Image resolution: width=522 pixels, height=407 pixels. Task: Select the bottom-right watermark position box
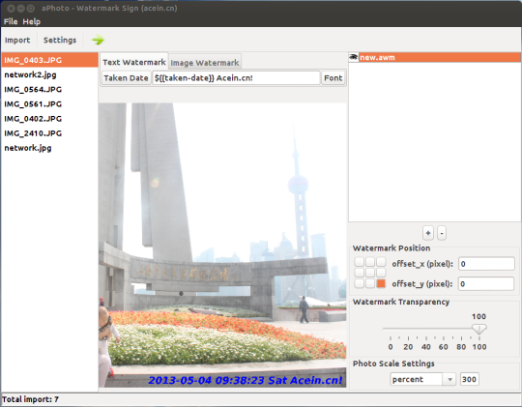point(381,283)
